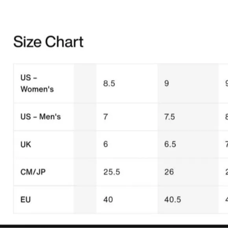Click the 25.5 CM/JP cell
This screenshot has height=228, width=228.
(127, 172)
